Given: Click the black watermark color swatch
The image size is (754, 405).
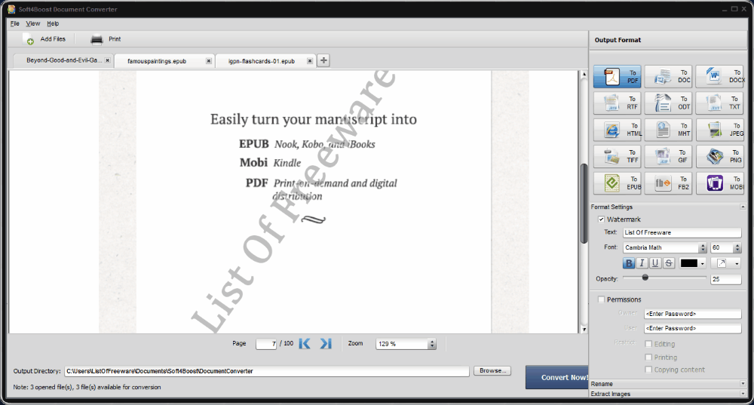Looking at the screenshot, I should coord(688,263).
